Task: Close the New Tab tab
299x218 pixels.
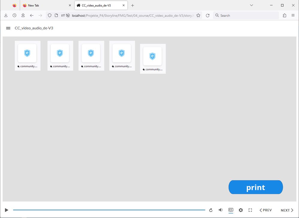Action: [70, 5]
